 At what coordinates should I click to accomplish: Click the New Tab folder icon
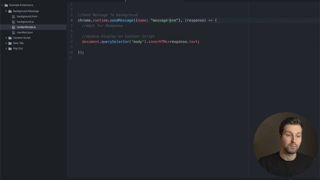click(x=10, y=43)
